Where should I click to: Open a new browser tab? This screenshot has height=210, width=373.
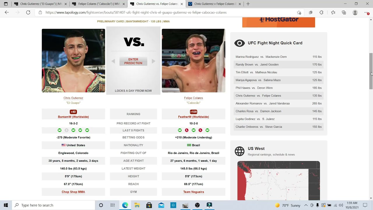click(248, 4)
